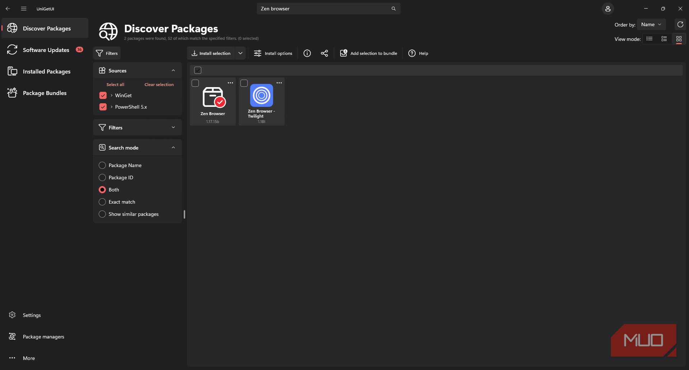Open Discover Packages page

pyautogui.click(x=45, y=28)
